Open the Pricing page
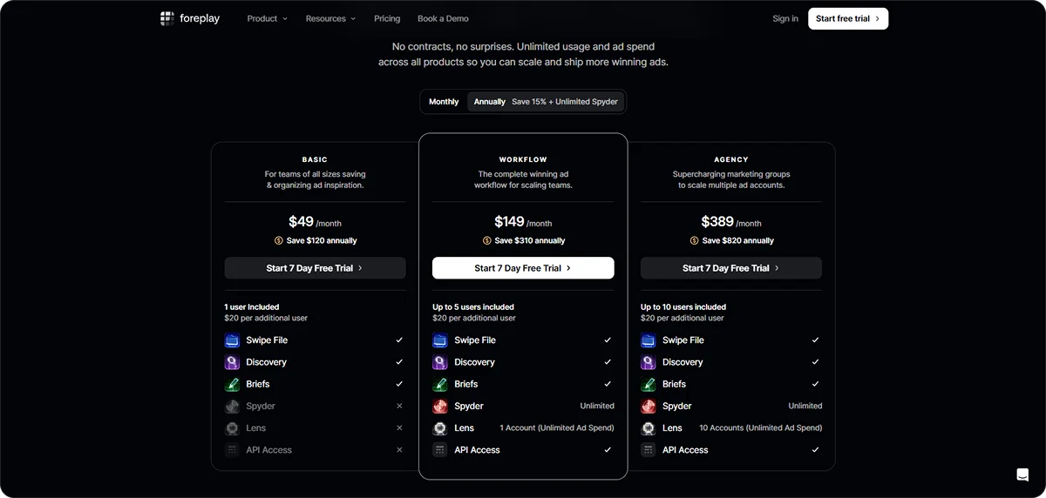 (x=387, y=18)
